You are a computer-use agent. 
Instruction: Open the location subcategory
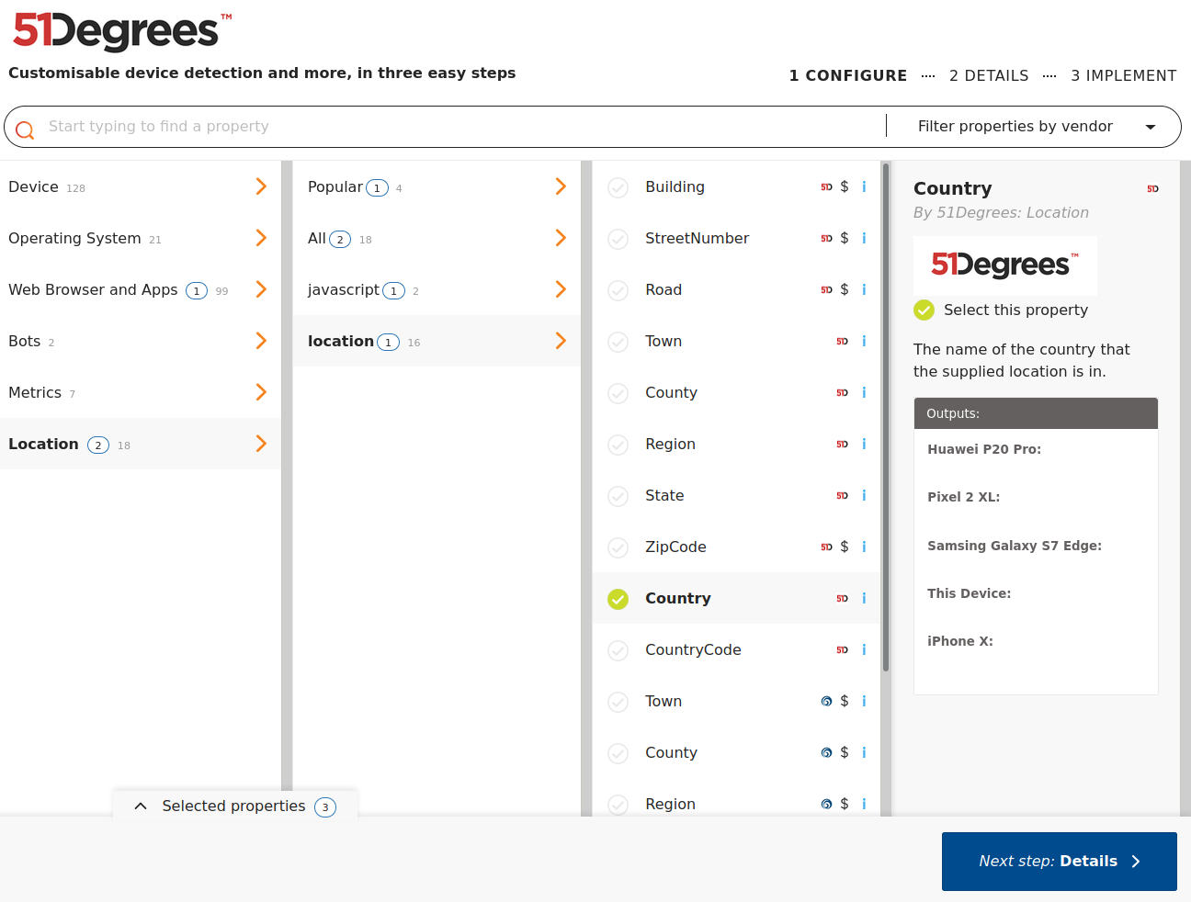(437, 341)
